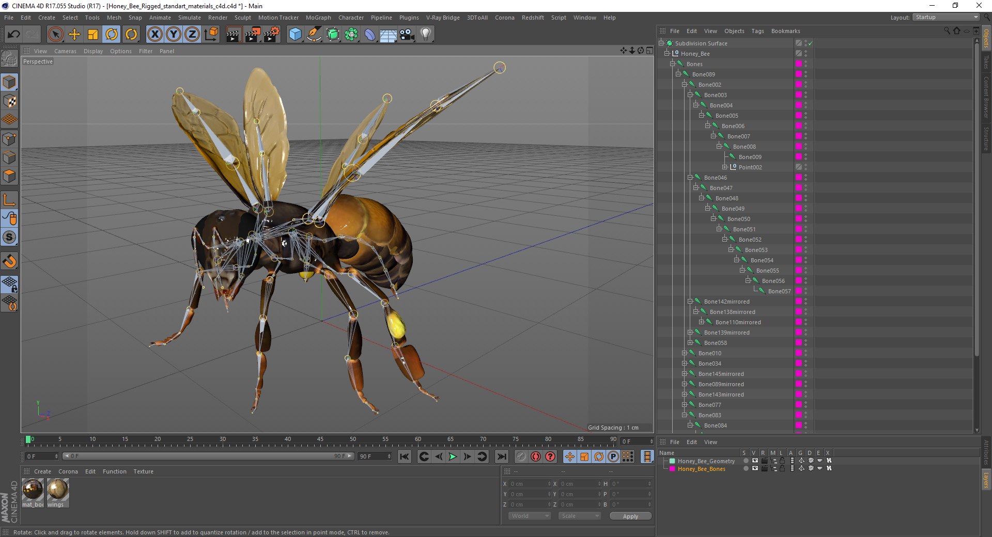The image size is (992, 537).
Task: Switch to Model mode in left palette
Action: pos(10,82)
